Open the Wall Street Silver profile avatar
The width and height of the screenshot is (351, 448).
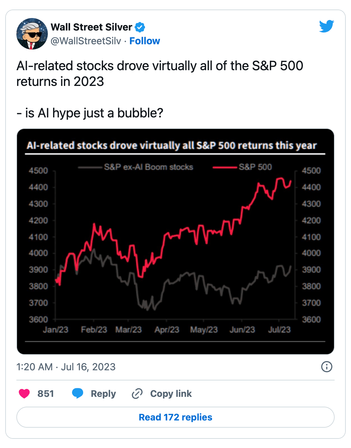point(32,34)
